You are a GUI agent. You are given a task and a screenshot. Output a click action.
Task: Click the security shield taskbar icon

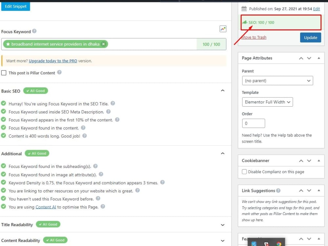266,244
